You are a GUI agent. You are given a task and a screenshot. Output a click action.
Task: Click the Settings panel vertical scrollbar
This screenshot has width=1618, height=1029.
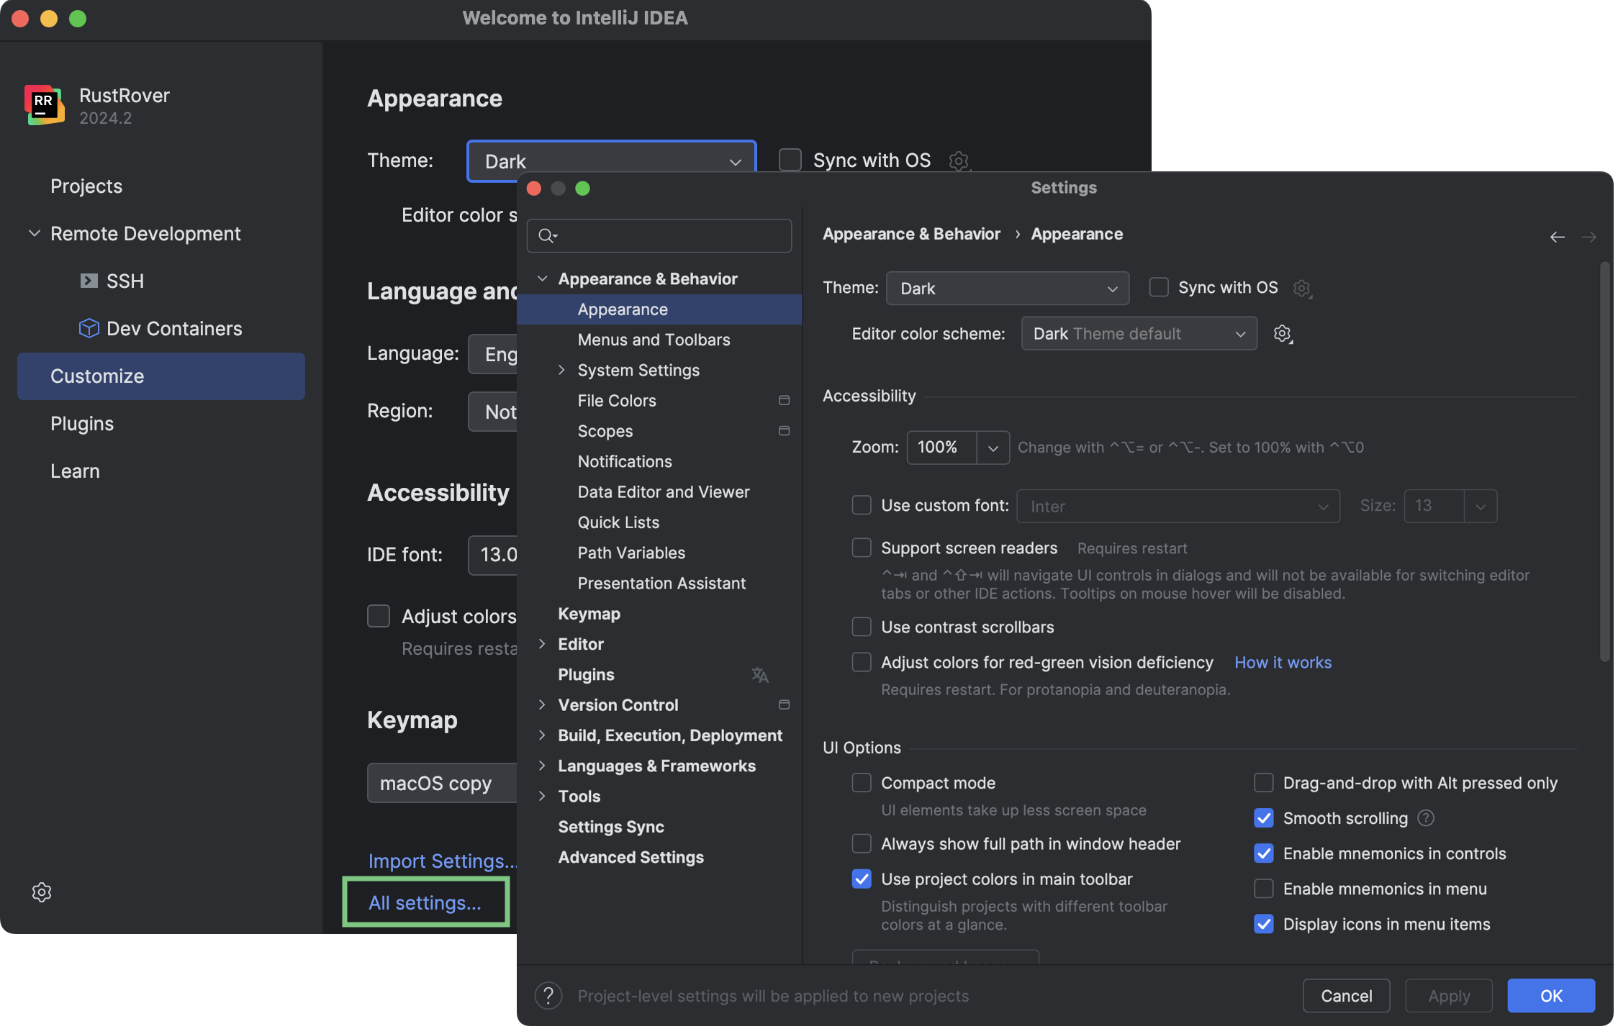point(1604,461)
